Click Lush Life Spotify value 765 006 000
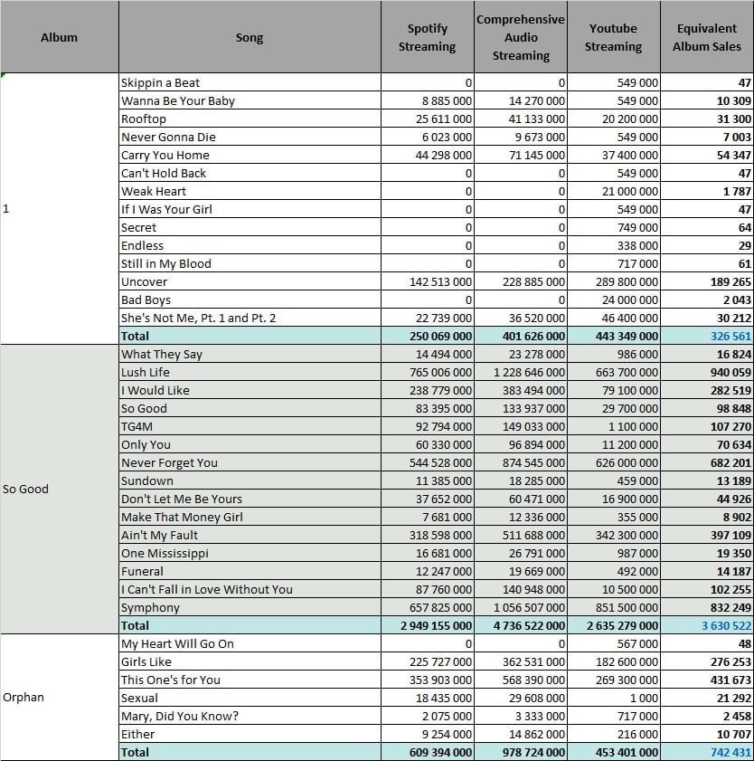The width and height of the screenshot is (754, 761). pyautogui.click(x=428, y=372)
